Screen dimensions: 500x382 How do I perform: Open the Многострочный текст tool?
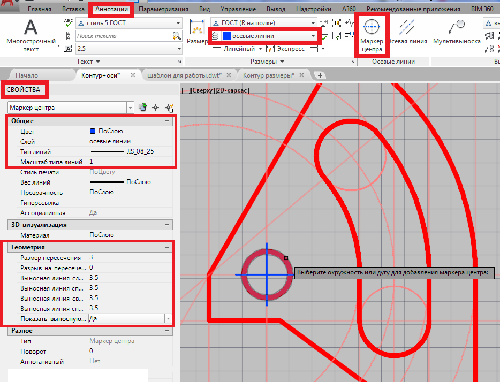click(31, 34)
